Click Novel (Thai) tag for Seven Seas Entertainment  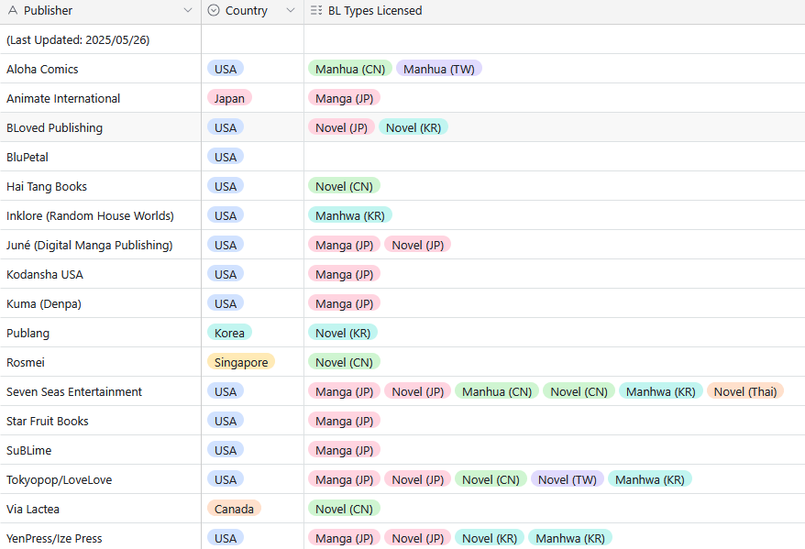[x=744, y=391]
